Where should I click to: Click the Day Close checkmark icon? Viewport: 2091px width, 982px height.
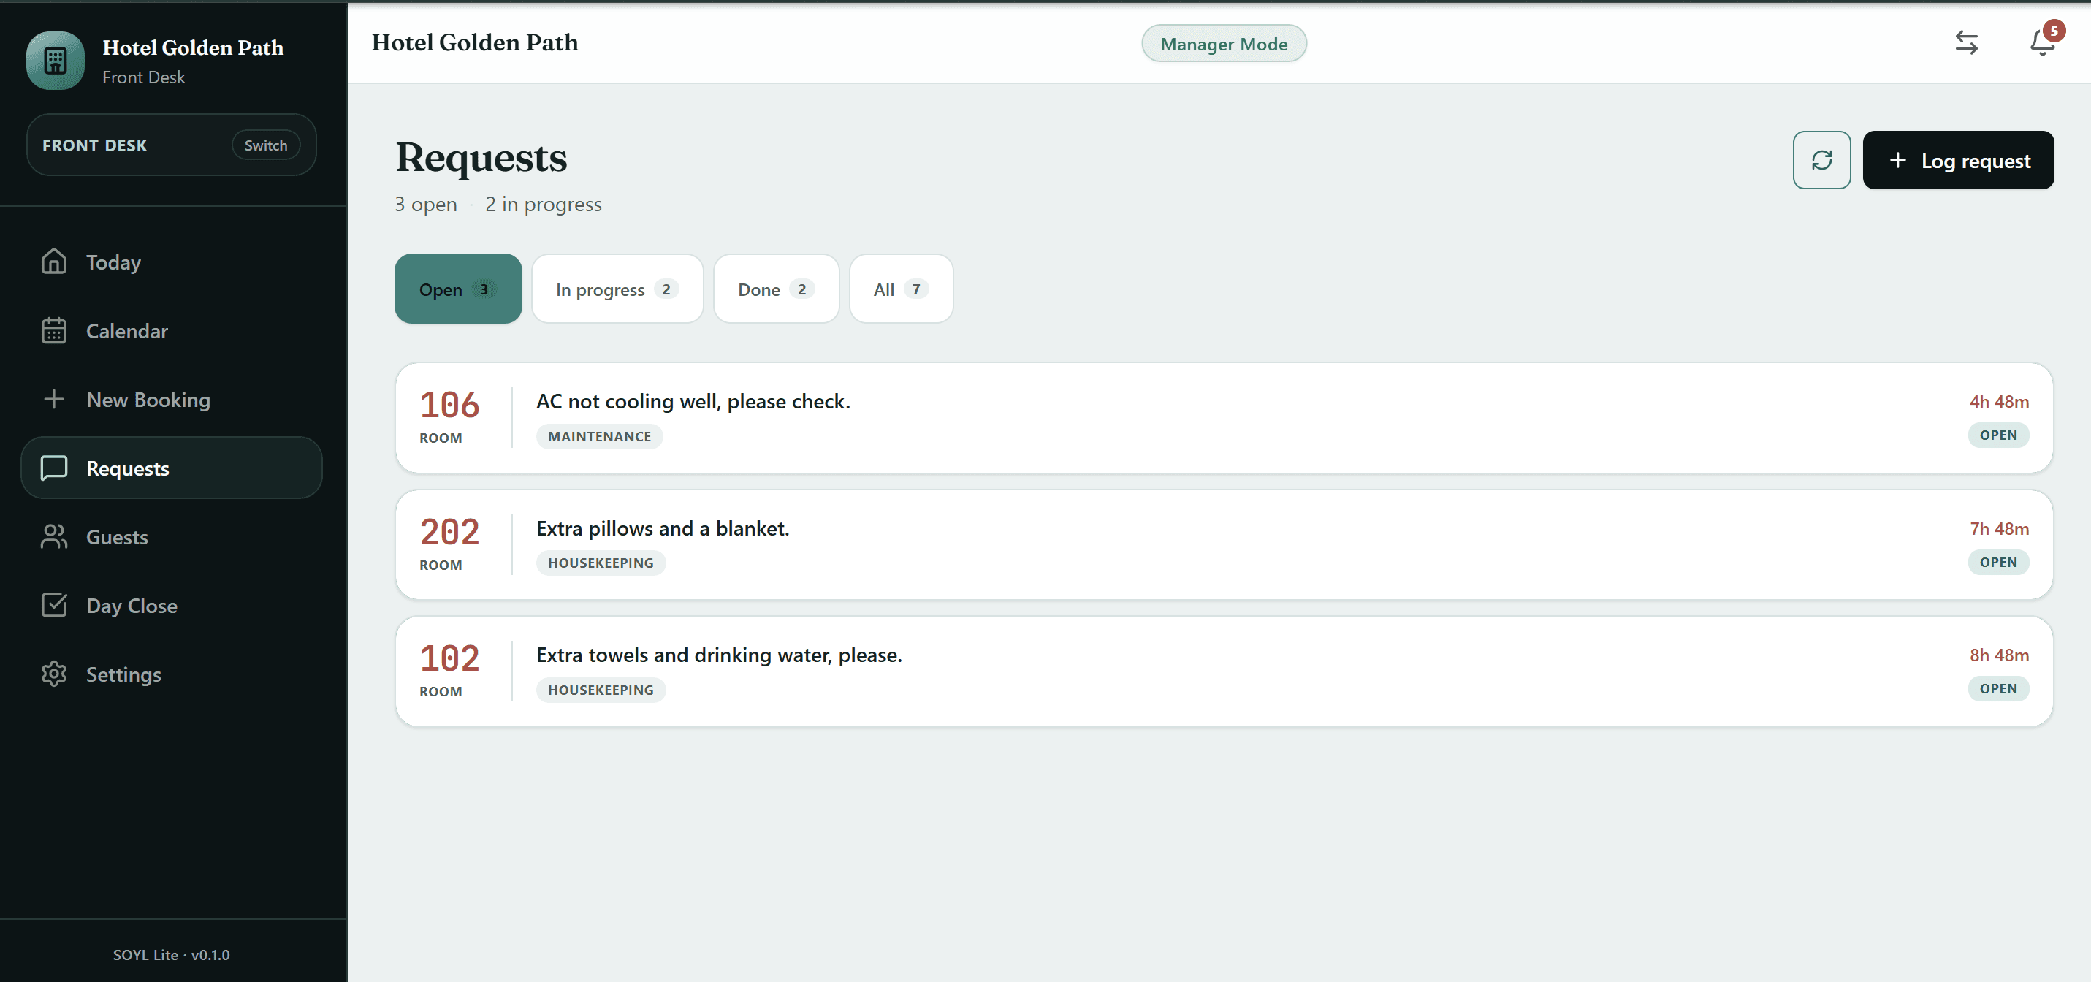(53, 605)
